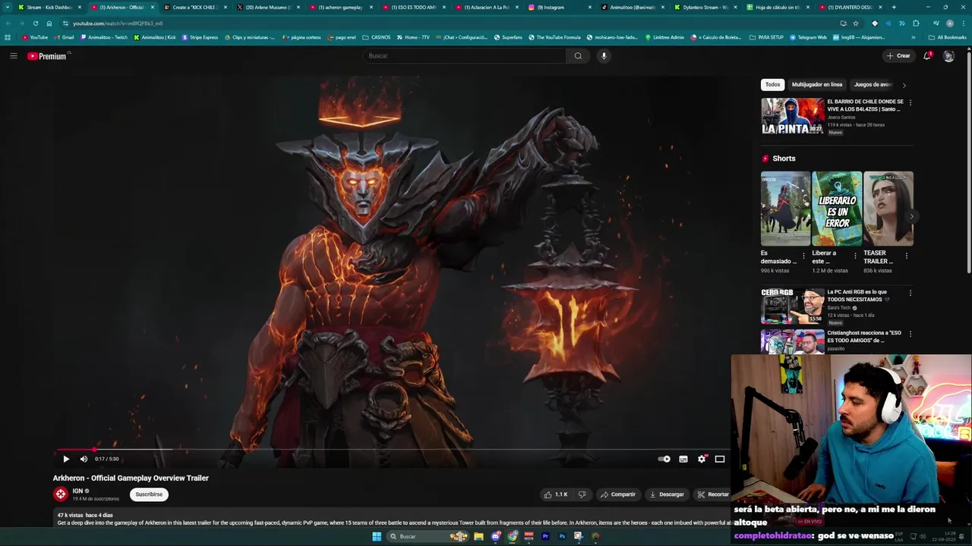Open the 'LIBERARLO ES UN ERROR' short
This screenshot has height=546, width=972.
click(x=837, y=209)
